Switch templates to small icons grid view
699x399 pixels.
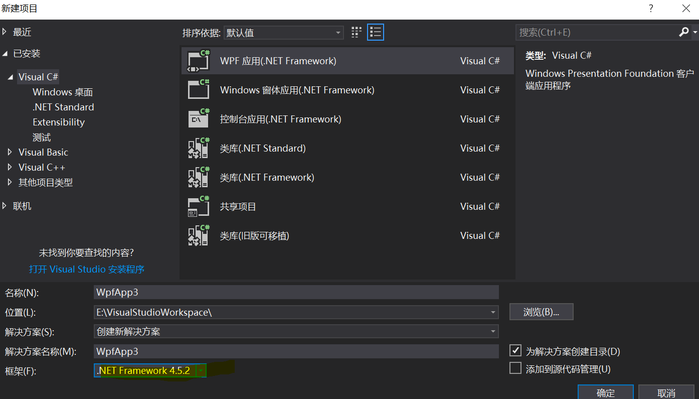coord(356,32)
